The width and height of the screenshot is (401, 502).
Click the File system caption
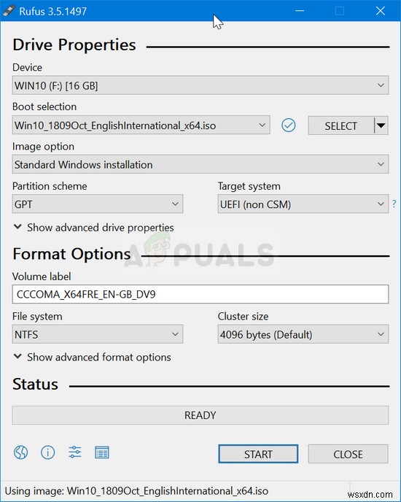[37, 317]
